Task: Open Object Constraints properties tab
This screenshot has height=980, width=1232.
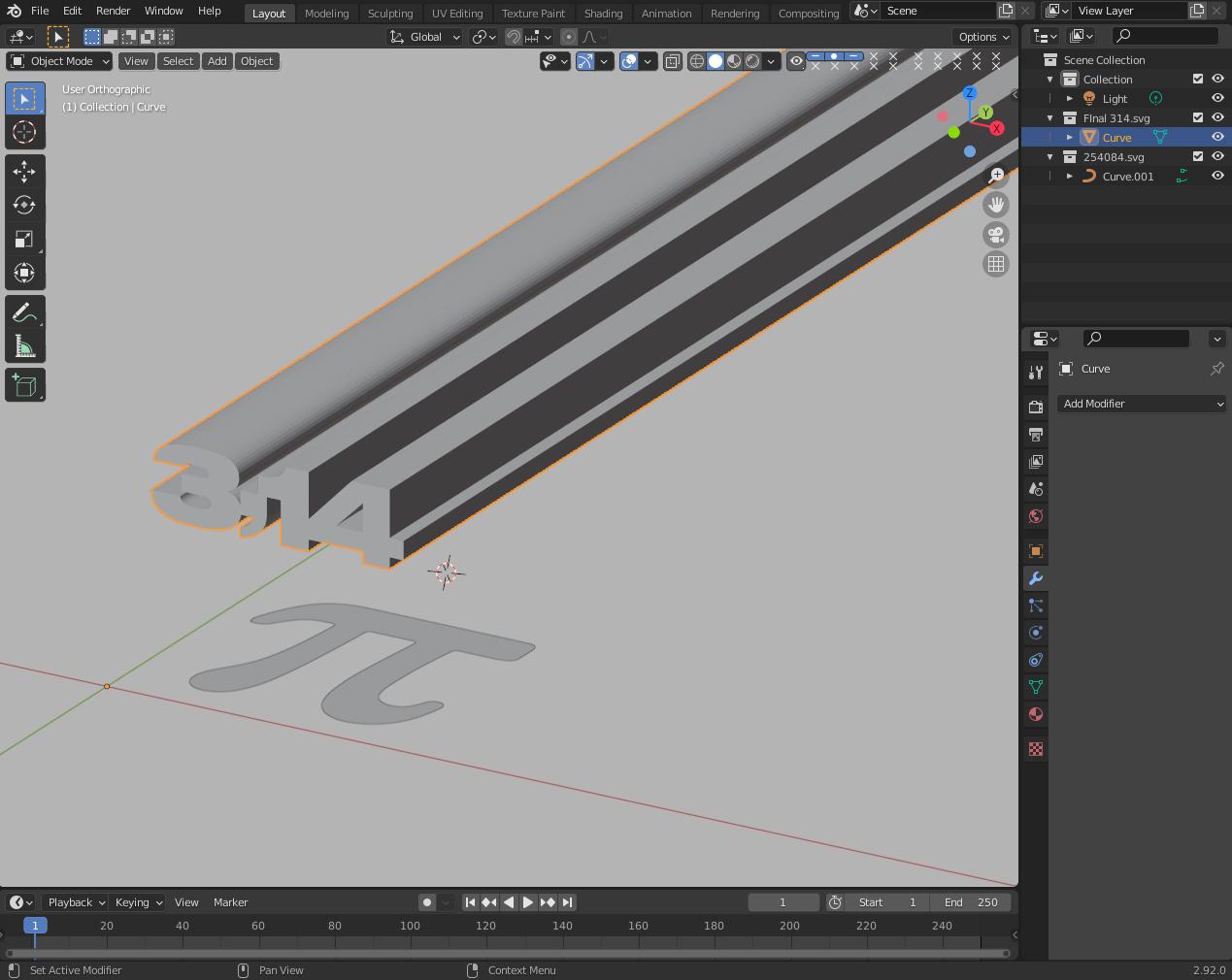Action: pyautogui.click(x=1036, y=660)
